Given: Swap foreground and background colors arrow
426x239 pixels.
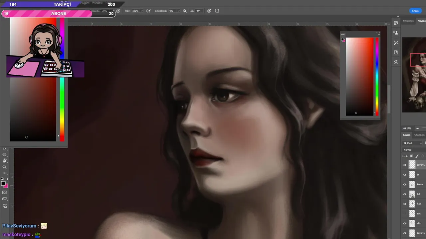Looking at the screenshot, I should point(7,179).
